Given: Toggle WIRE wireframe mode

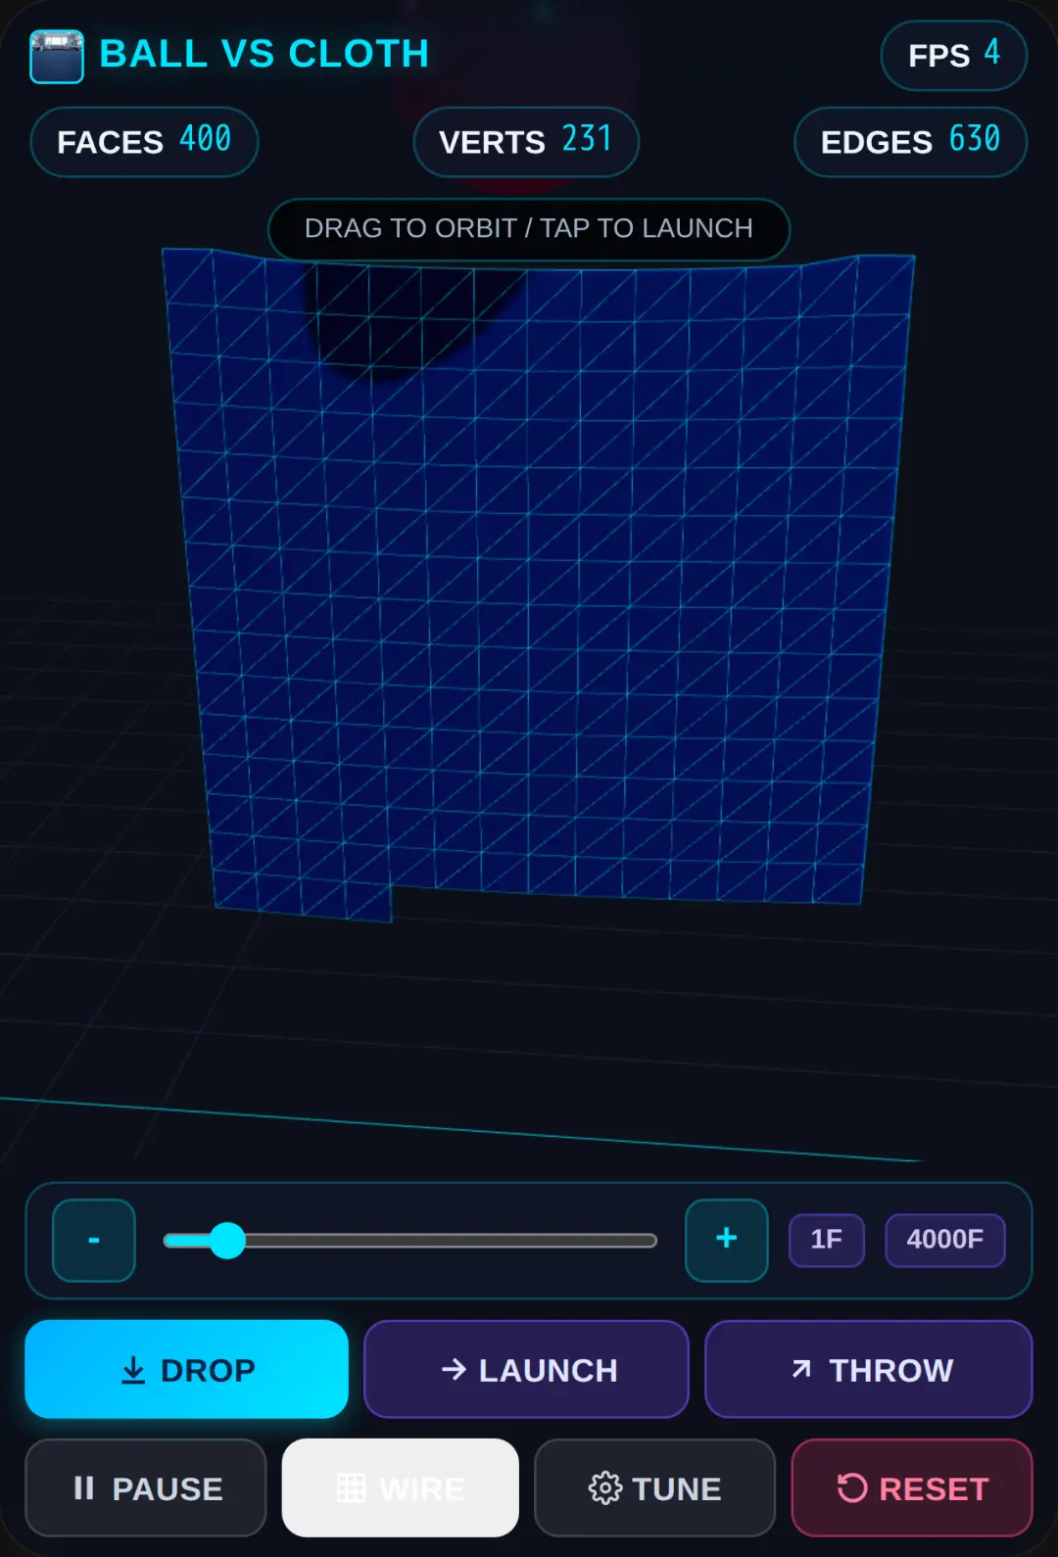Looking at the screenshot, I should pos(401,1487).
